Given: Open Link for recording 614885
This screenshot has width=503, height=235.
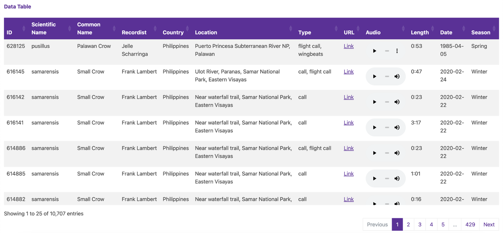Looking at the screenshot, I should (349, 174).
